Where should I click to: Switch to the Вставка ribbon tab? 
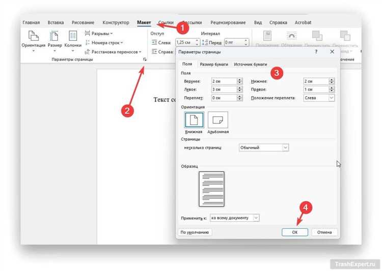point(56,22)
